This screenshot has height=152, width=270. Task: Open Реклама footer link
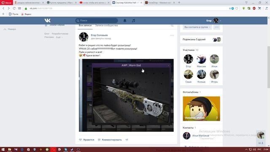point(49,37)
